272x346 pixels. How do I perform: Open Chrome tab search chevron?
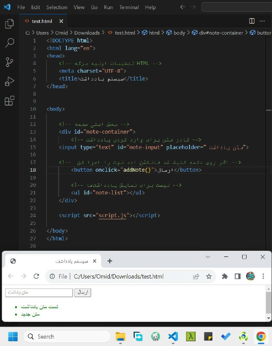208,257
